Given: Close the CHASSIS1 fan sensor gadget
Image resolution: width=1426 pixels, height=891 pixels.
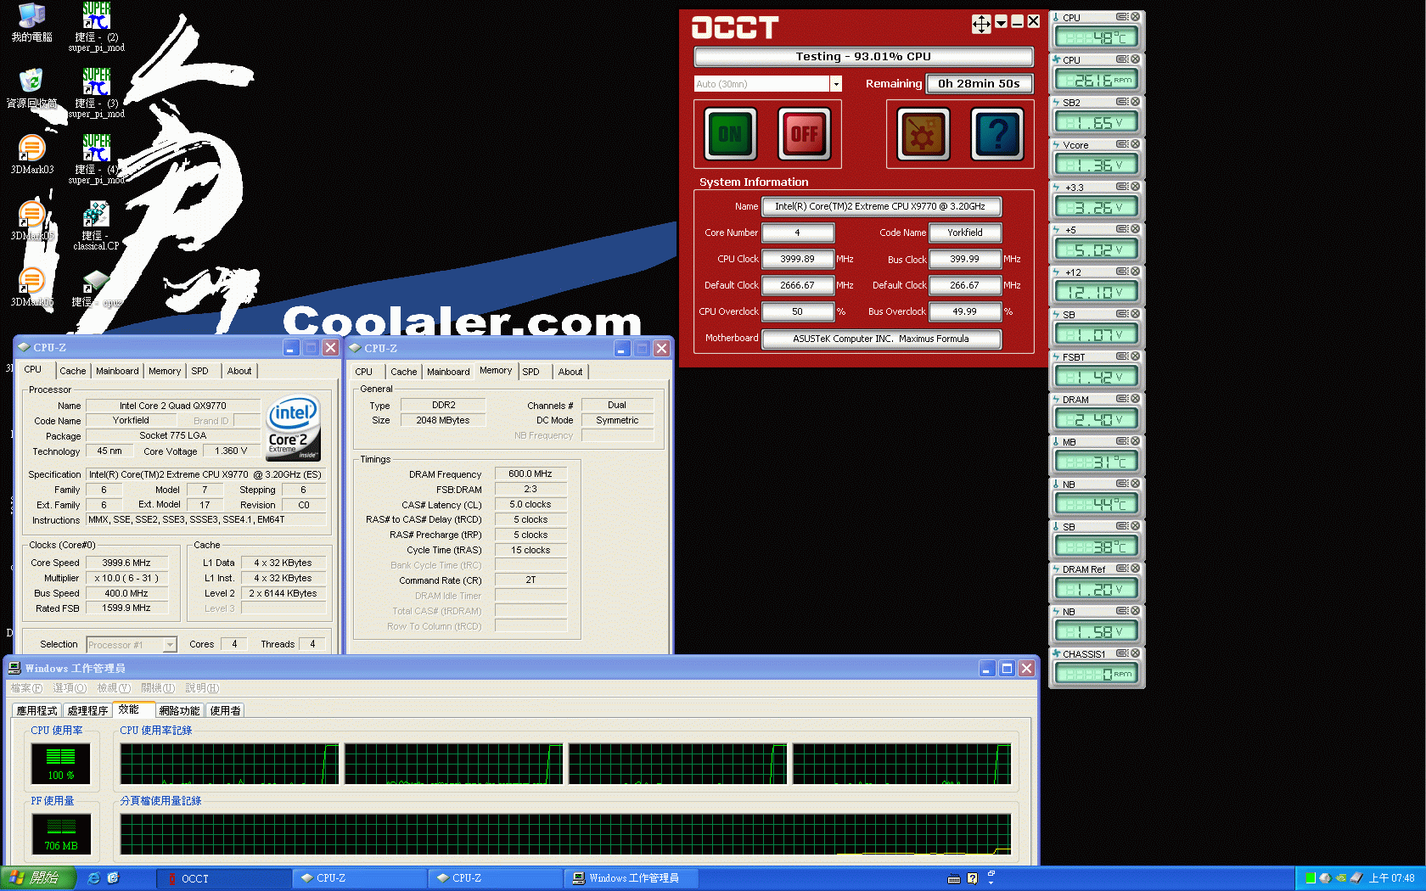Looking at the screenshot, I should pyautogui.click(x=1135, y=653).
